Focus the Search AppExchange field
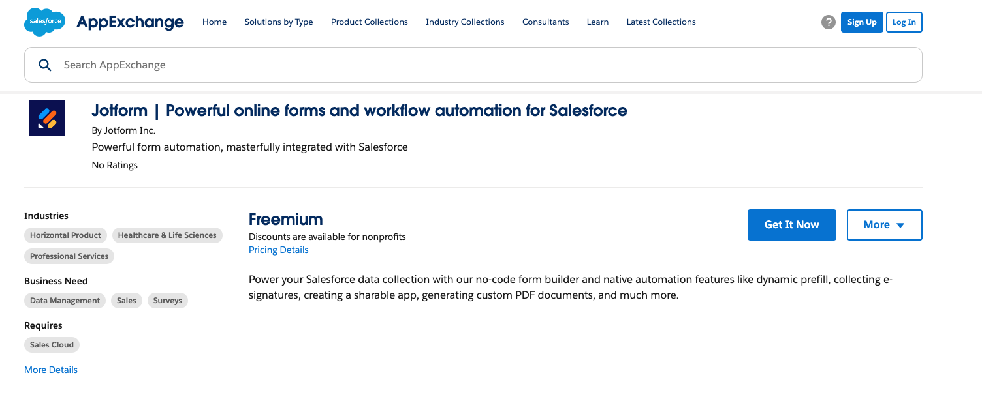The image size is (982, 399). tap(473, 65)
